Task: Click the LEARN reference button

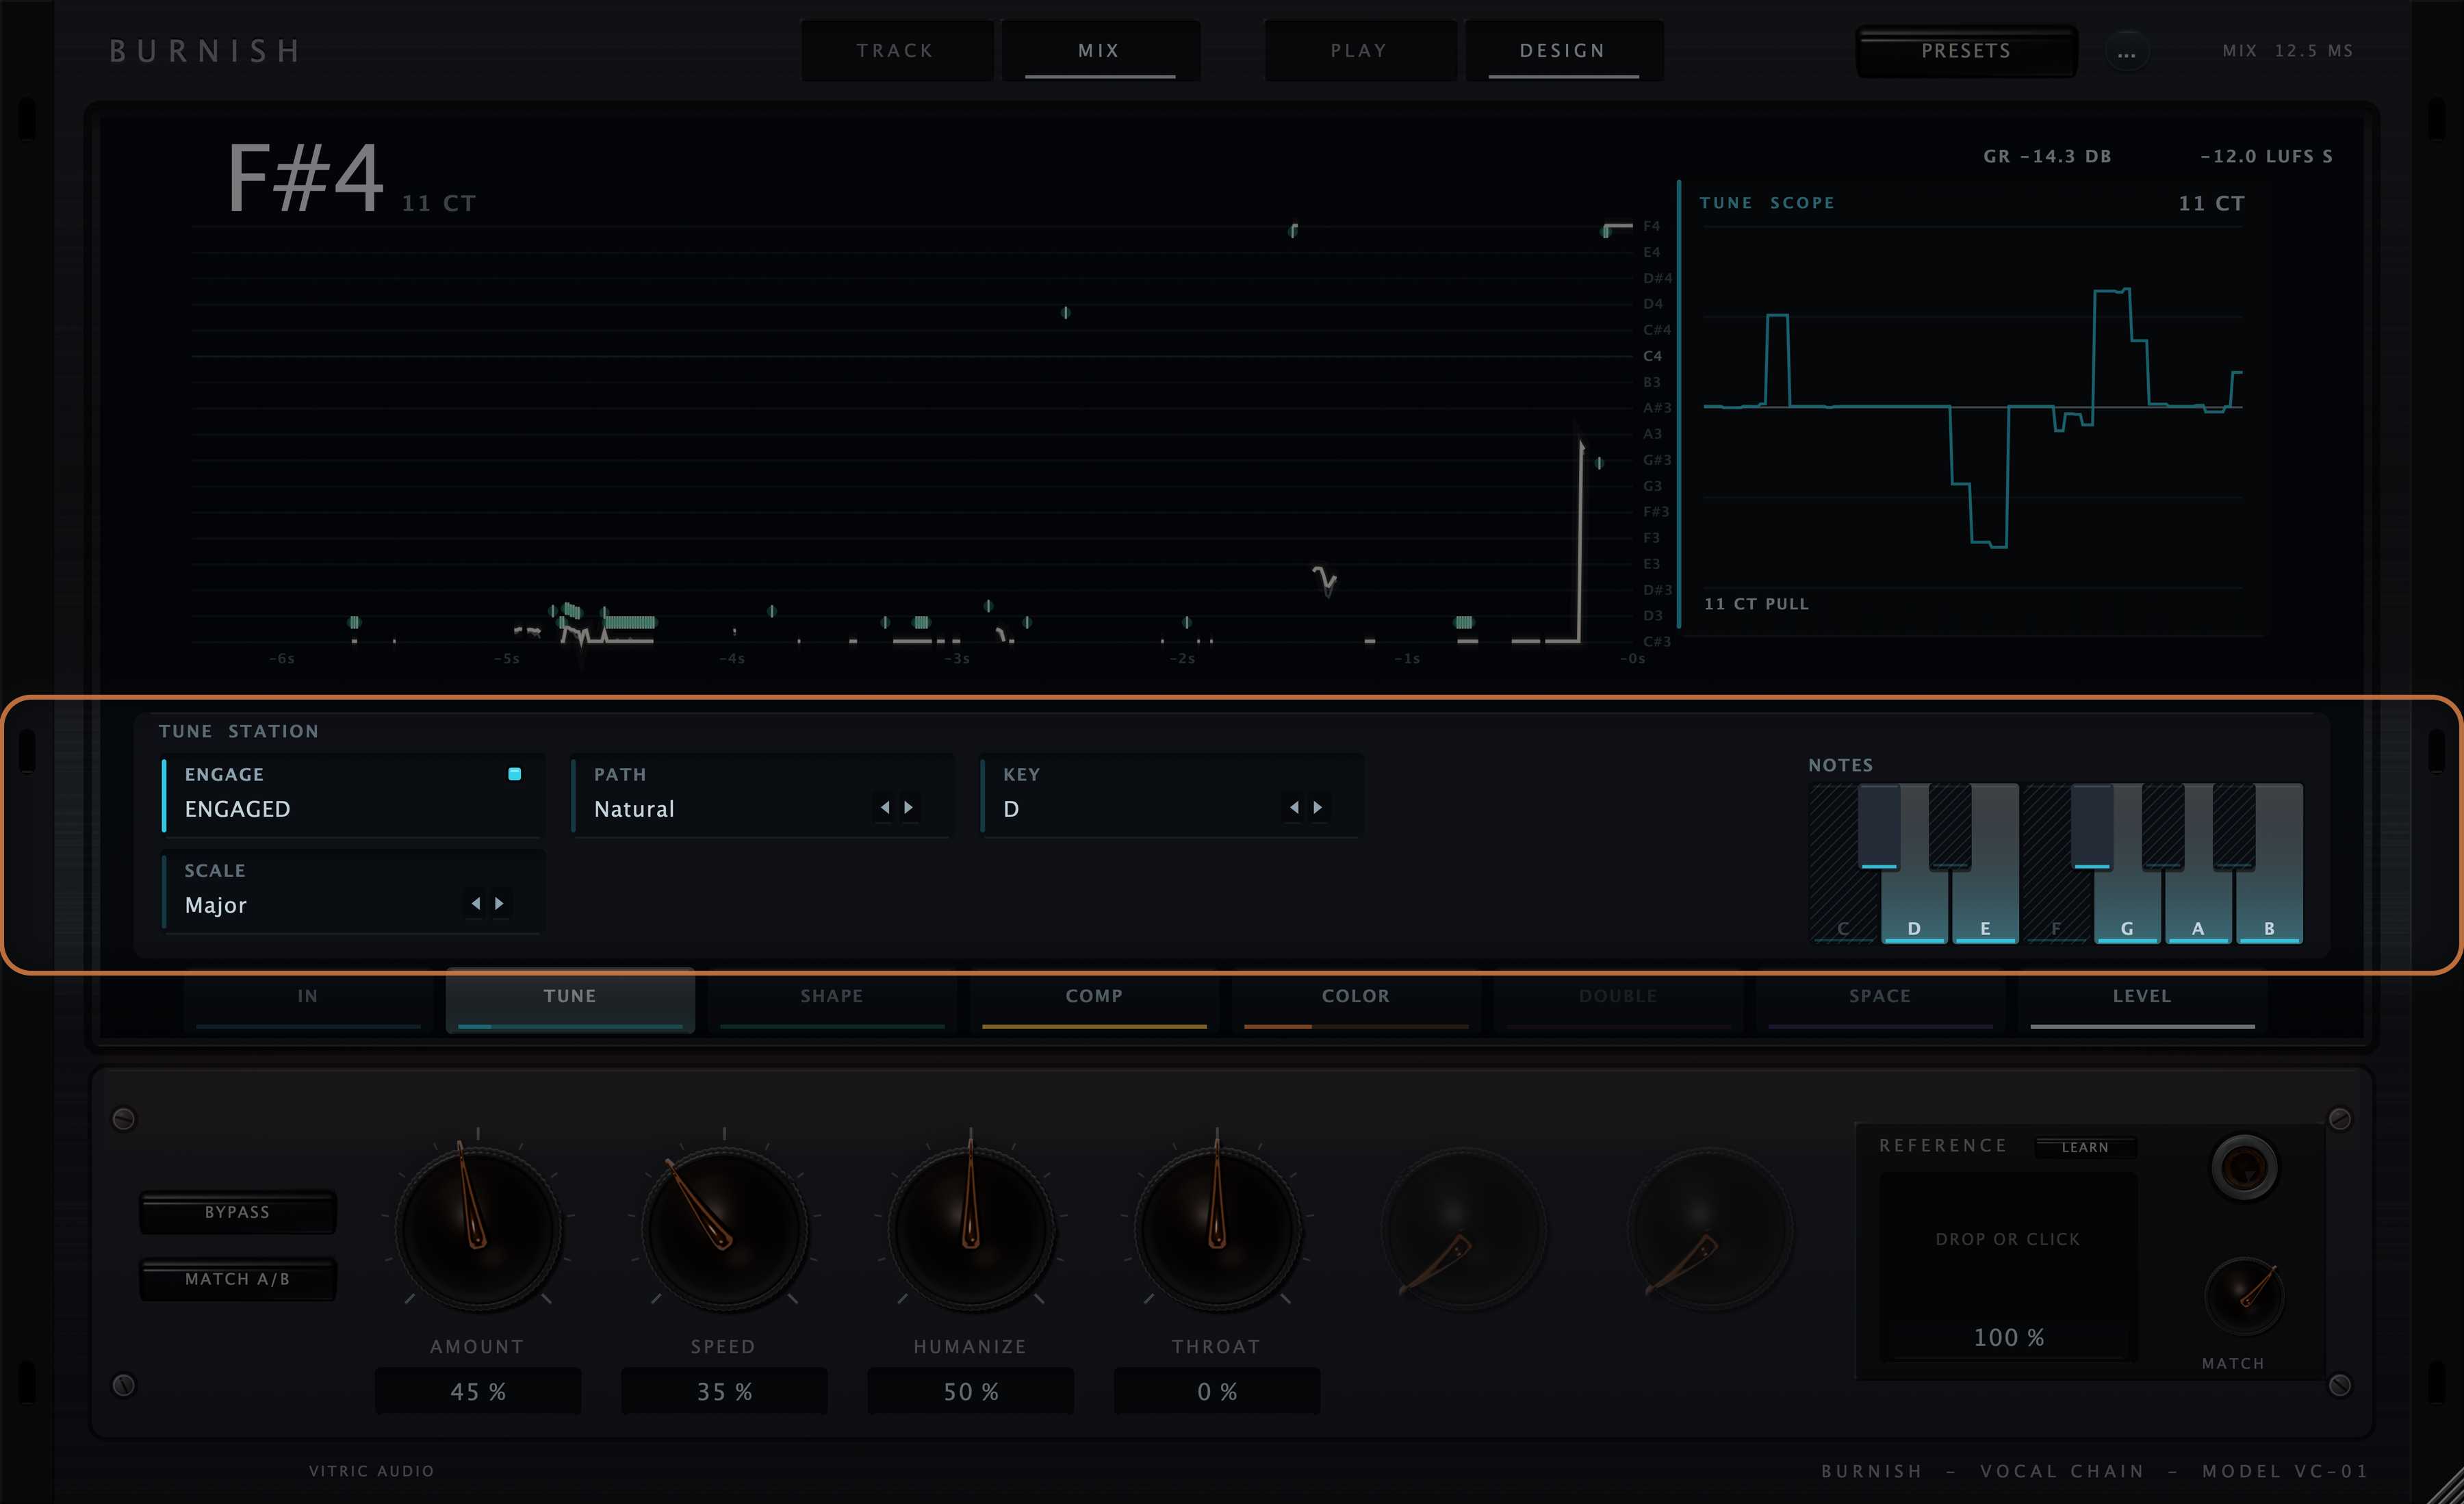Action: pyautogui.click(x=2085, y=1147)
